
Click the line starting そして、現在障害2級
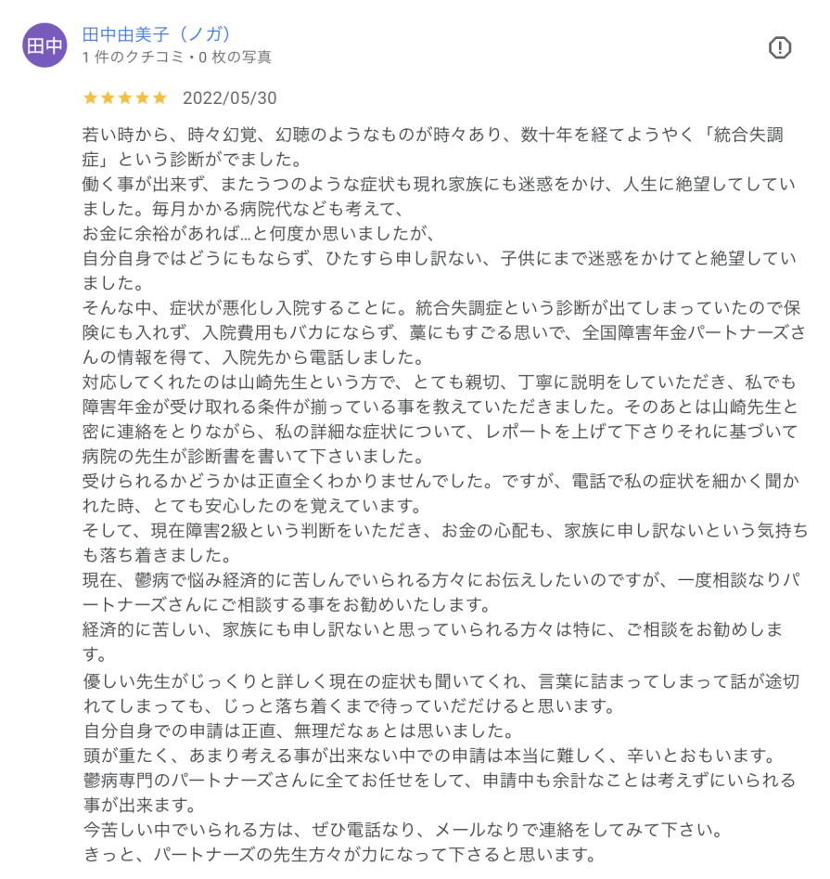click(x=445, y=530)
